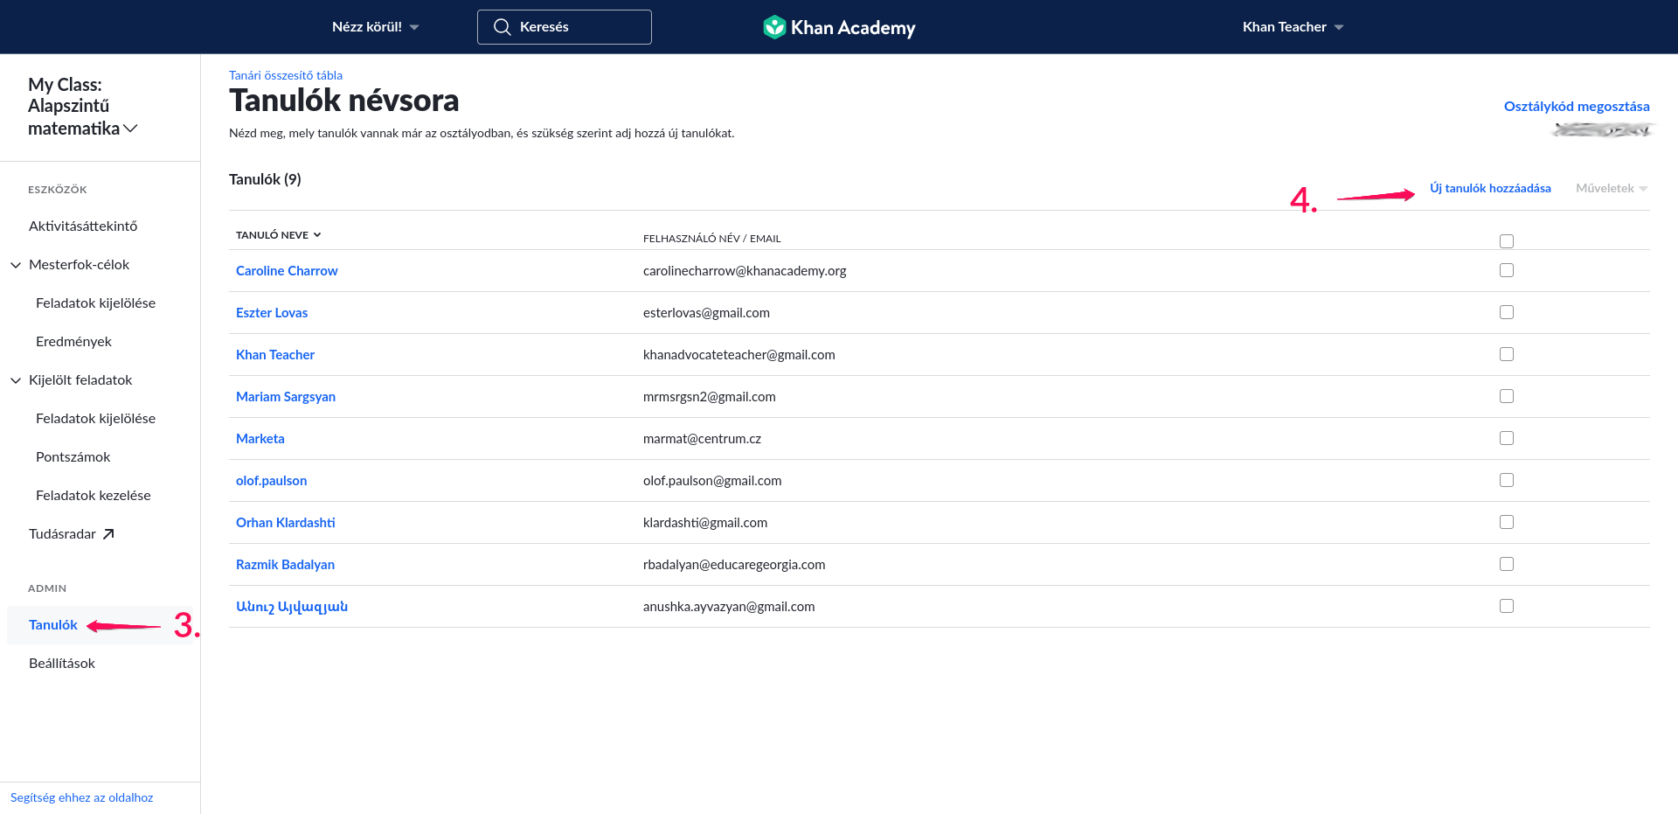Open Mariam Sargsyan's profile link
Image resolution: width=1678 pixels, height=814 pixels.
click(286, 397)
